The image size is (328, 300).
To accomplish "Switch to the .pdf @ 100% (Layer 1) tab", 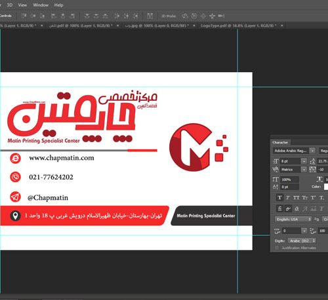I will (81, 26).
